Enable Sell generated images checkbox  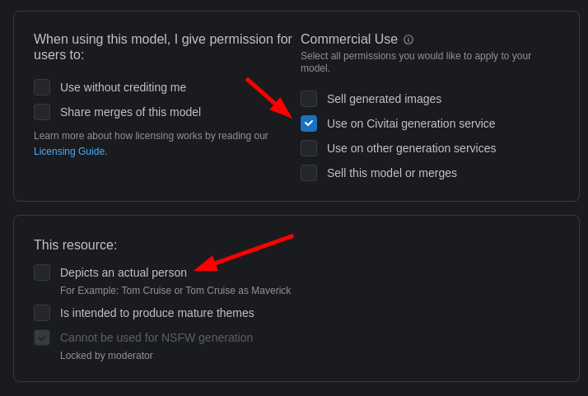point(309,99)
